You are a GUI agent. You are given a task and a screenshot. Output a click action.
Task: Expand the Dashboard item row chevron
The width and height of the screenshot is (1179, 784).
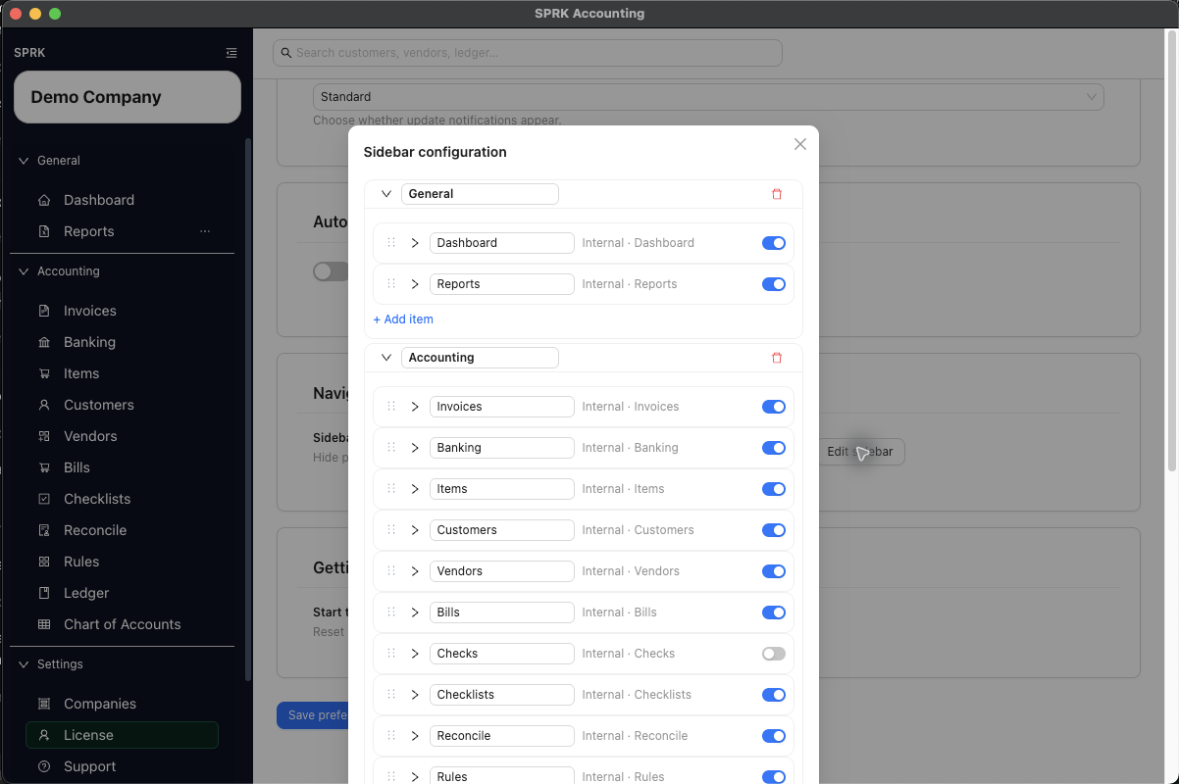[415, 243]
